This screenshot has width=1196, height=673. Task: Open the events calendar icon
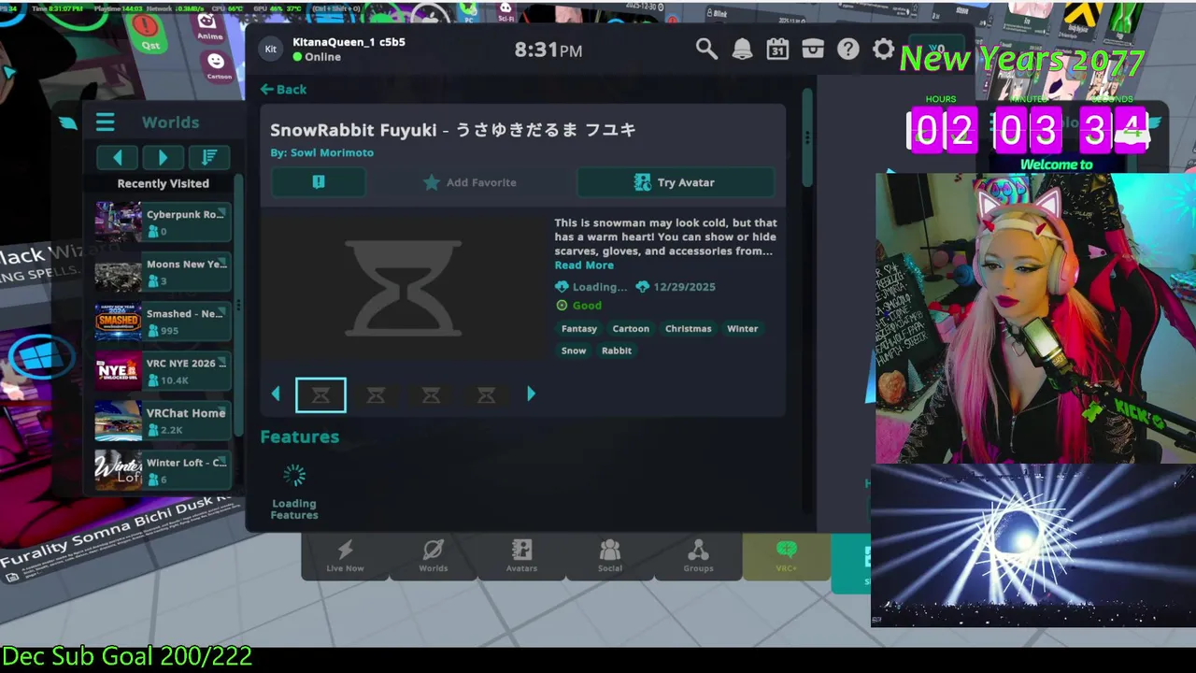pyautogui.click(x=777, y=50)
